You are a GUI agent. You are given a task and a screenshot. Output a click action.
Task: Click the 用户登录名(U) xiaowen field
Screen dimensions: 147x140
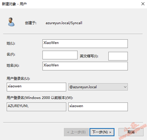[x=36, y=87]
